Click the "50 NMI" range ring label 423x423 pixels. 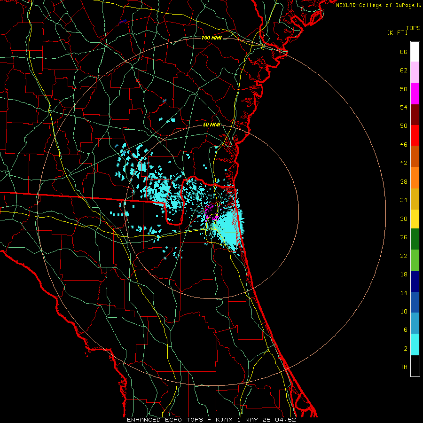[211, 125]
